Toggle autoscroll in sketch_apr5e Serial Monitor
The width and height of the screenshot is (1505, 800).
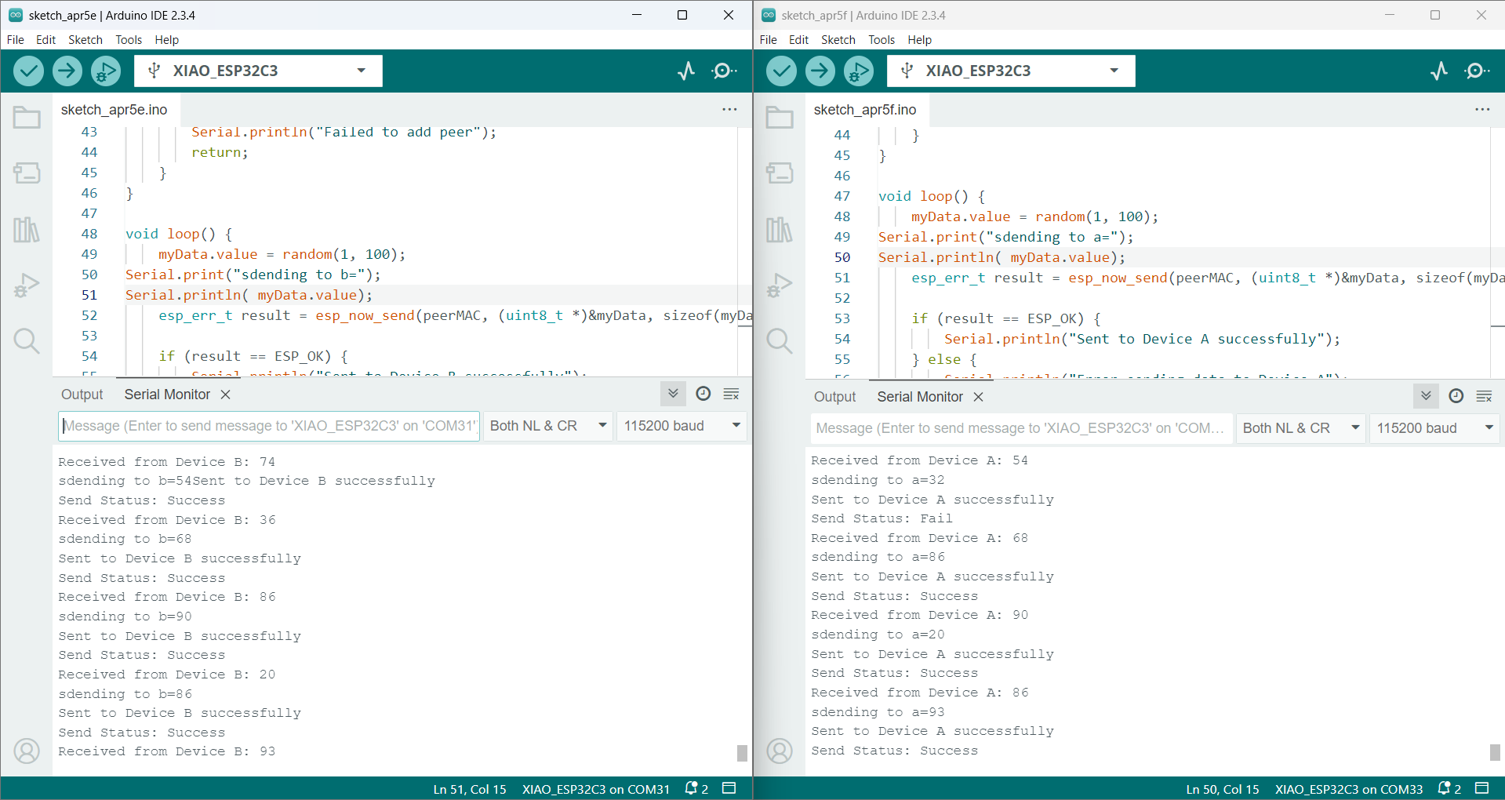(673, 394)
